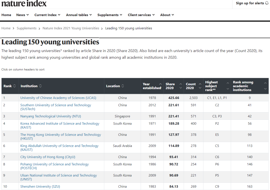Viewport: 270px width, 190px height.
Task: Open University of Chinese Academy of Sciences link
Action: (58, 98)
